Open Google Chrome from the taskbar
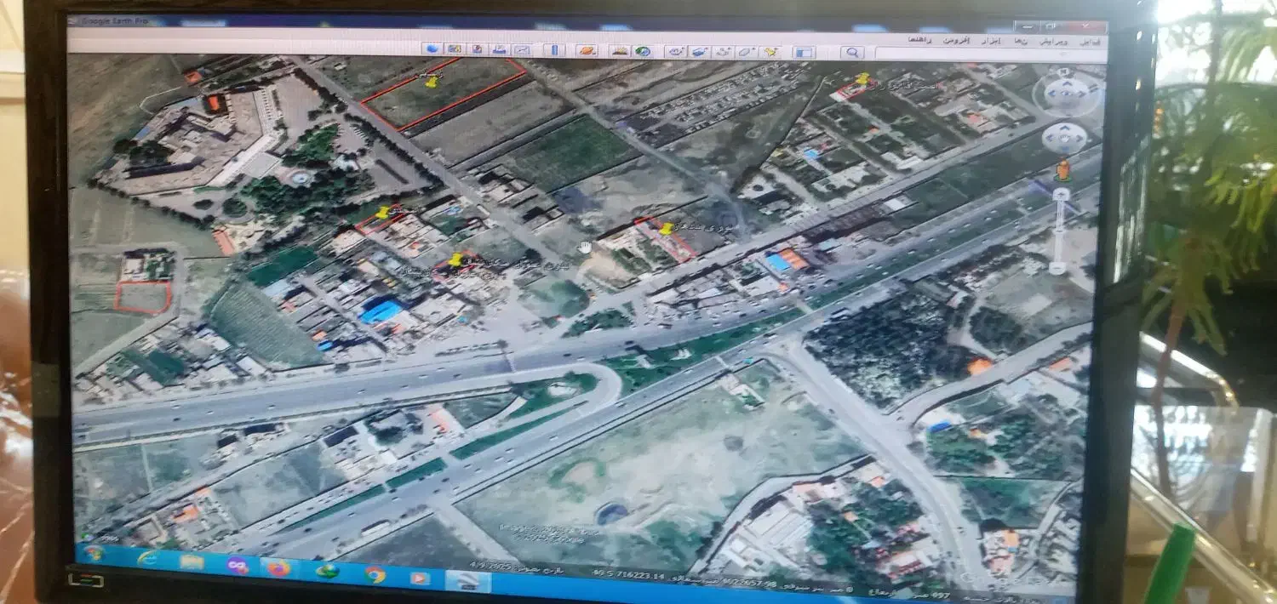Image resolution: width=1277 pixels, height=604 pixels. pyautogui.click(x=375, y=574)
